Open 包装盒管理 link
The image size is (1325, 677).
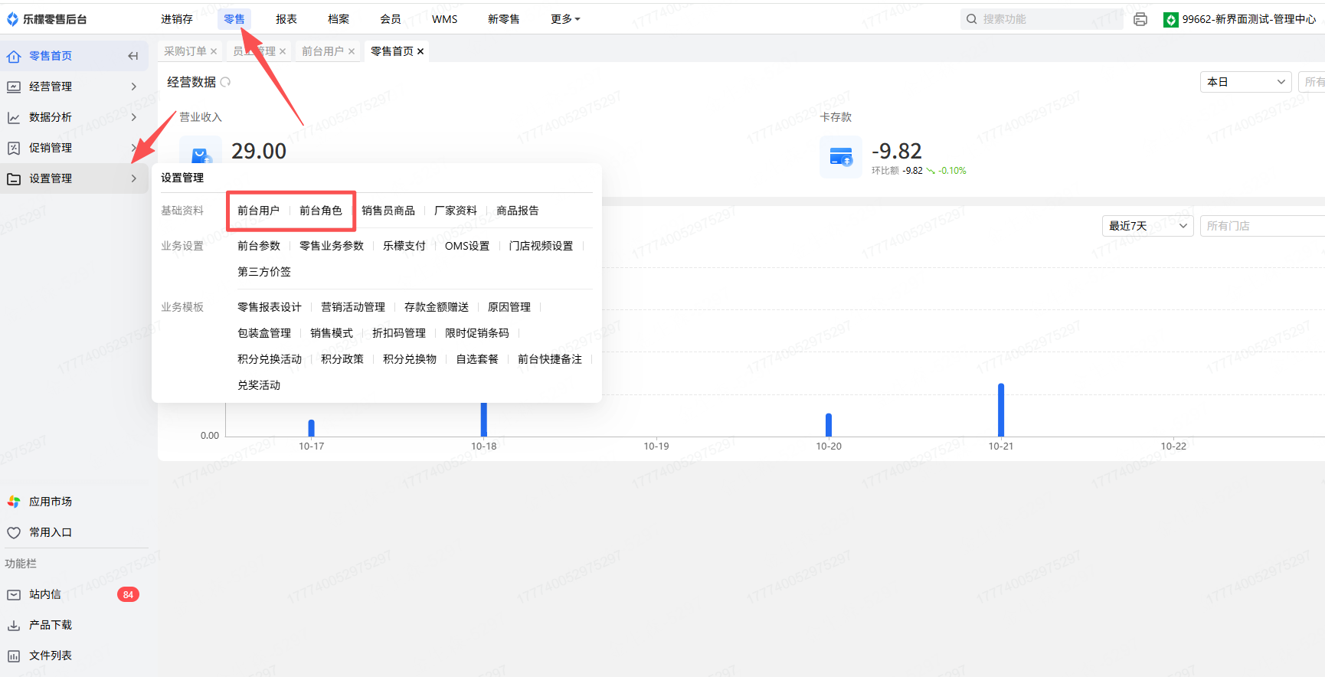click(x=264, y=333)
